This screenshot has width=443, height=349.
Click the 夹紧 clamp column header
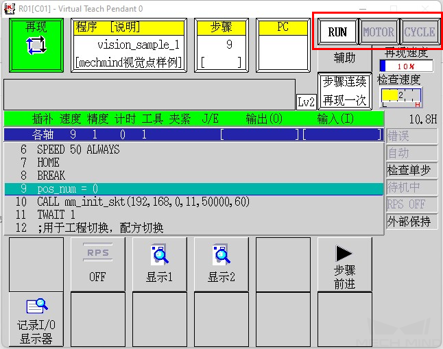click(x=180, y=119)
